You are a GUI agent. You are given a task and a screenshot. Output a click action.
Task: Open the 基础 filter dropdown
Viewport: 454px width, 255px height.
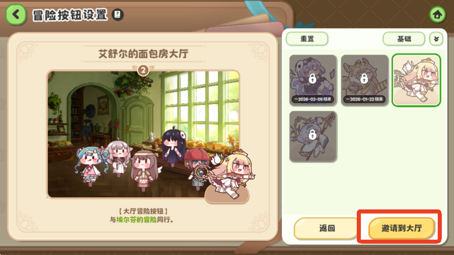tap(404, 39)
